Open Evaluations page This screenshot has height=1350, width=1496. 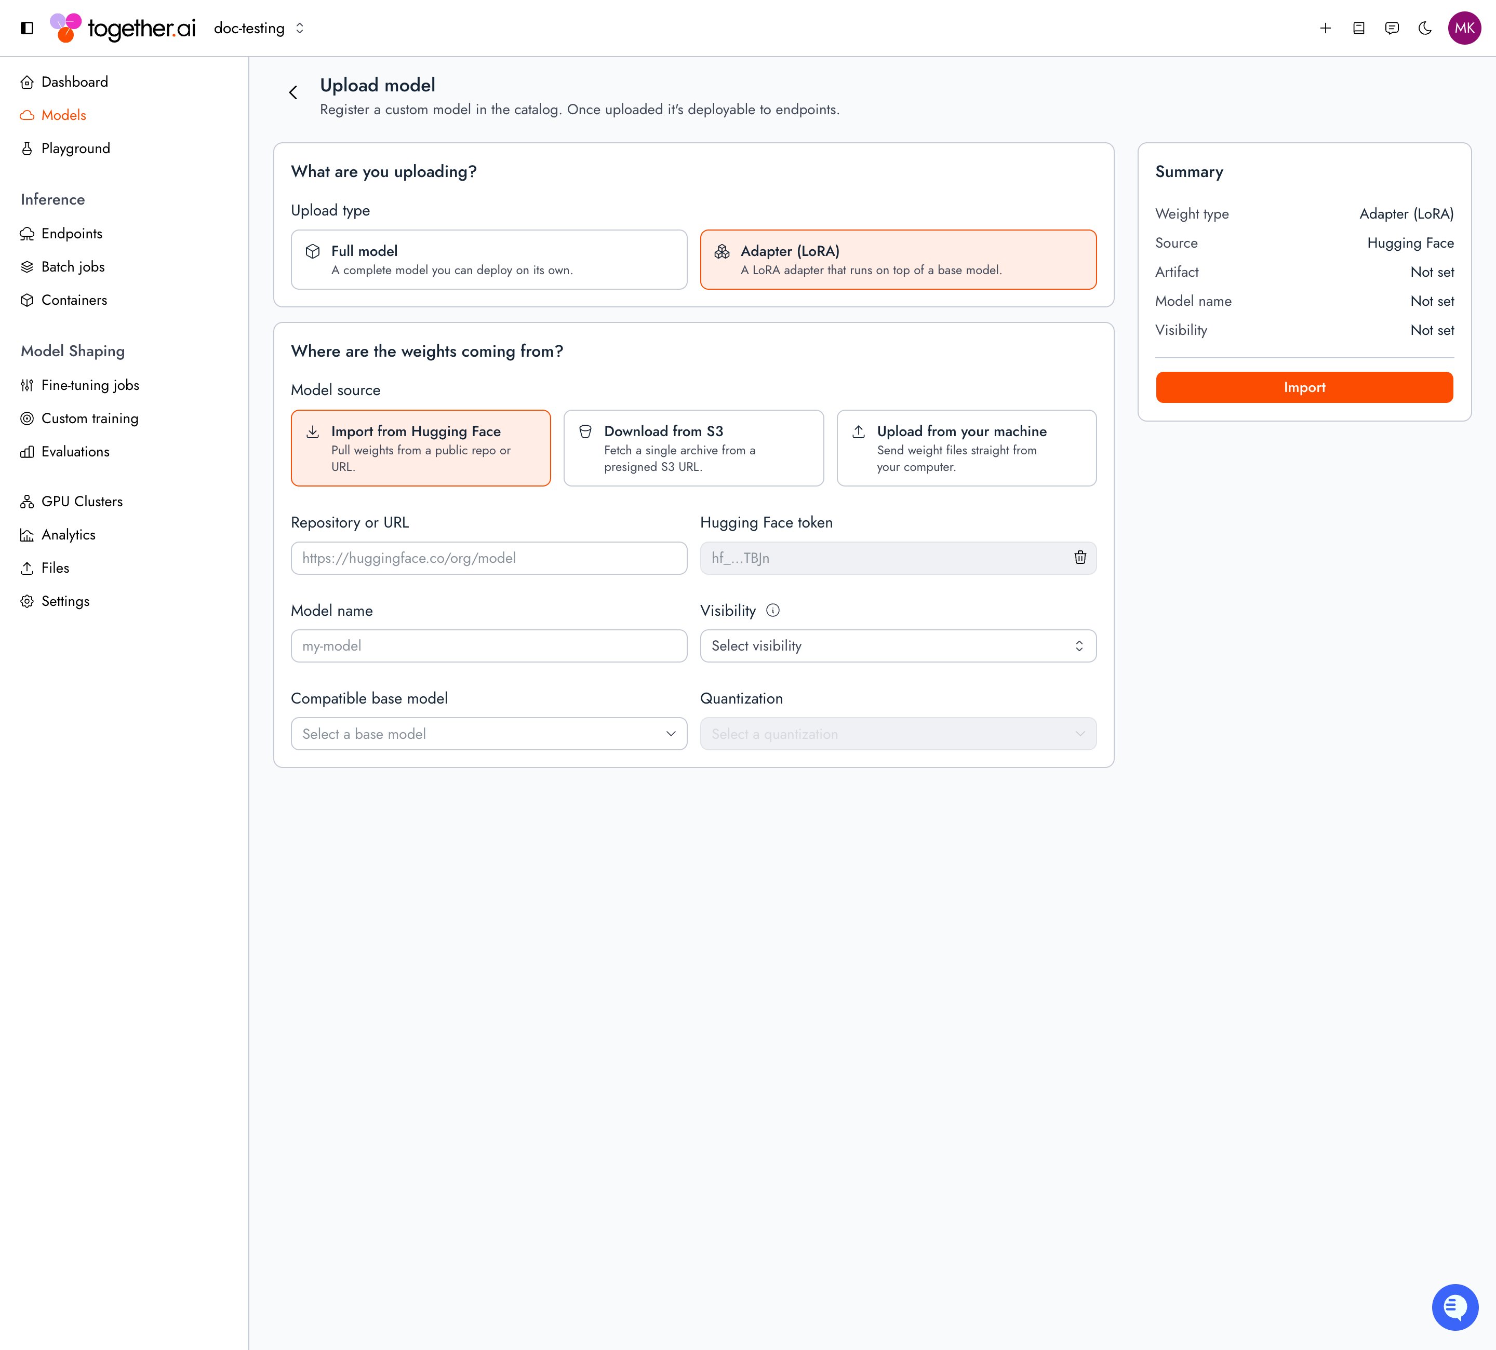pyautogui.click(x=64, y=452)
